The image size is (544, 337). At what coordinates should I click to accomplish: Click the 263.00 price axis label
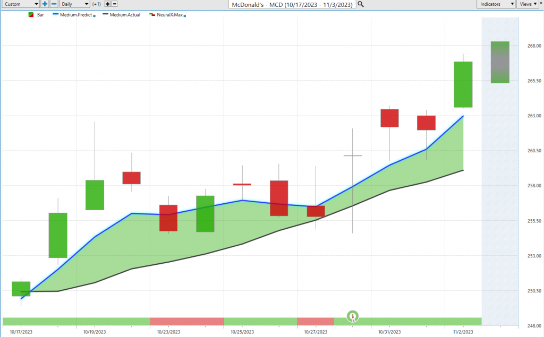(x=534, y=116)
